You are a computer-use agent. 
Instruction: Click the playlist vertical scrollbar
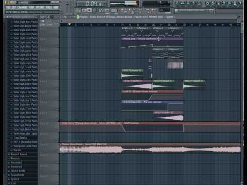[x=242, y=103]
